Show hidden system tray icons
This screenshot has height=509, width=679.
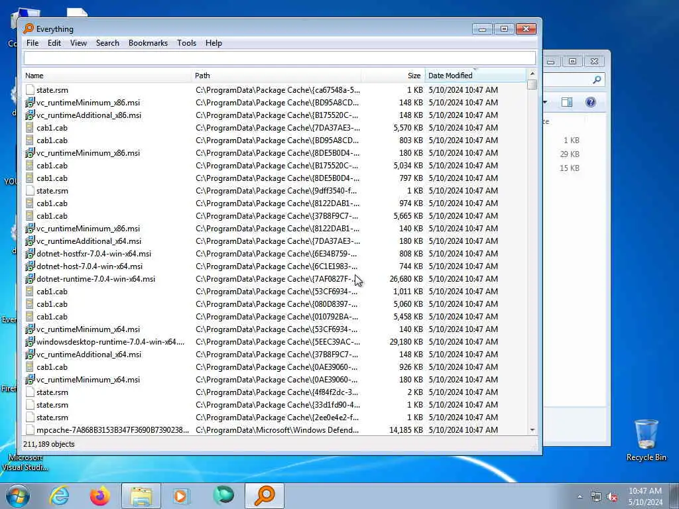(580, 496)
